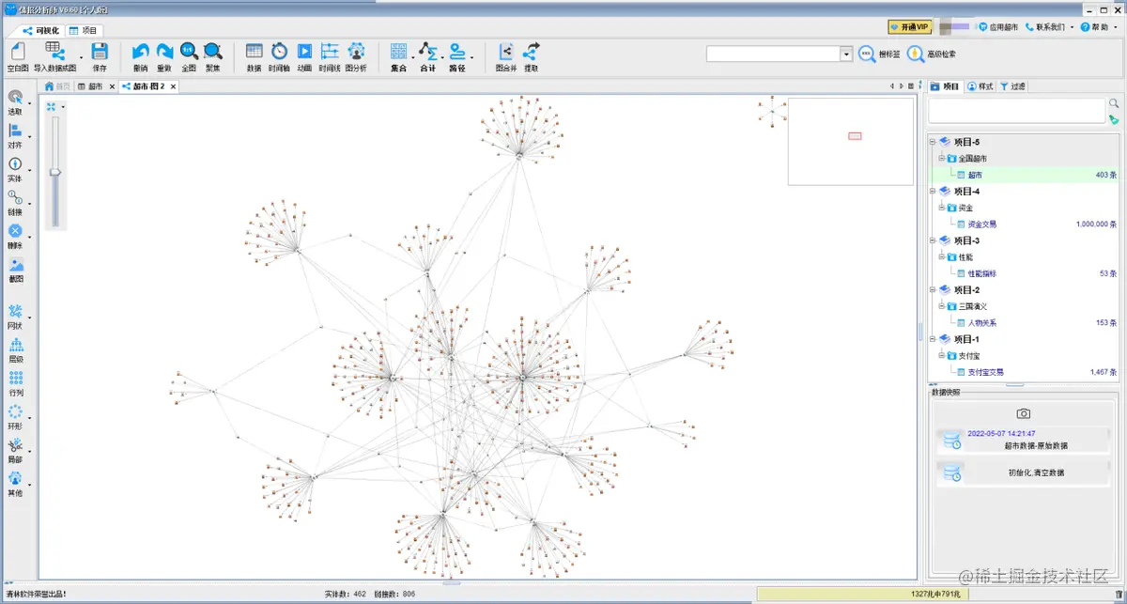Fit whole graph using 全图

pos(189,56)
